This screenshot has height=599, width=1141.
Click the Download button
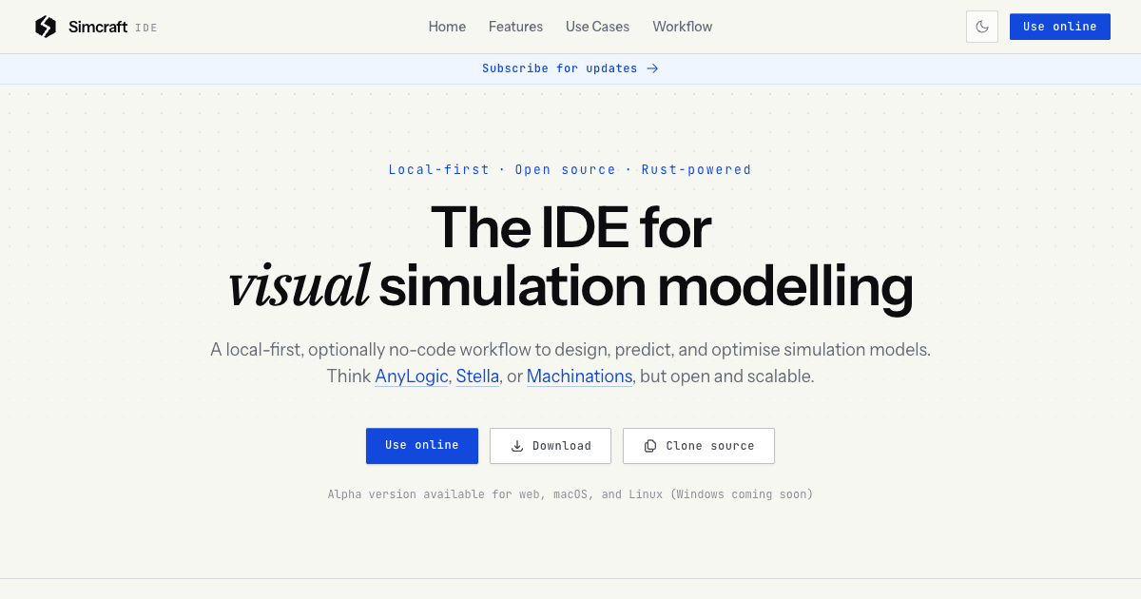coord(551,446)
